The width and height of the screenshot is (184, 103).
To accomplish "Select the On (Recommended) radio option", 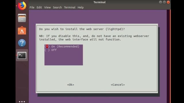I will point(62,46).
